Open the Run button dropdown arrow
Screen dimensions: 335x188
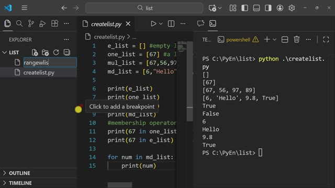click(x=161, y=23)
